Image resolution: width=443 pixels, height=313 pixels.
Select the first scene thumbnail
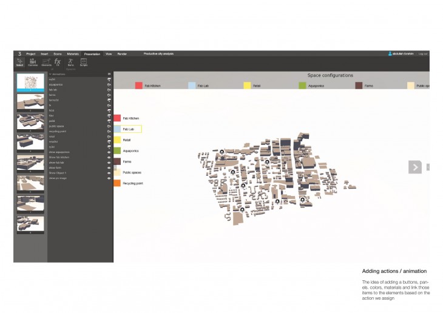pos(30,82)
